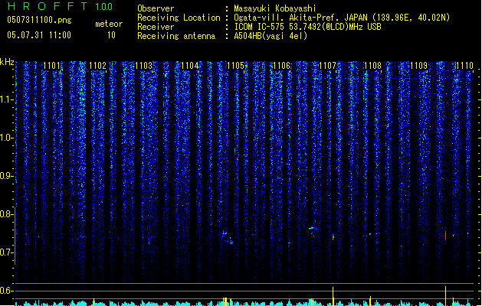
Task: Click the 1.0 kHz axis label
Action: click(x=5, y=138)
